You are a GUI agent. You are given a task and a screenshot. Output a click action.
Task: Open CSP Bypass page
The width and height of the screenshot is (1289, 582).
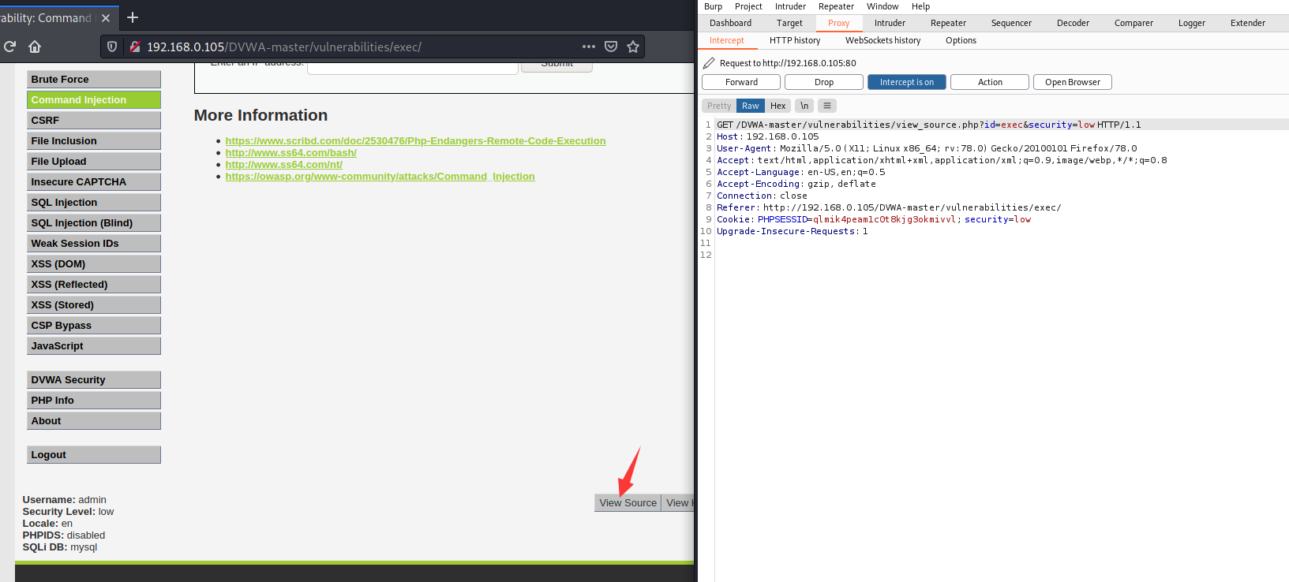[x=94, y=326]
